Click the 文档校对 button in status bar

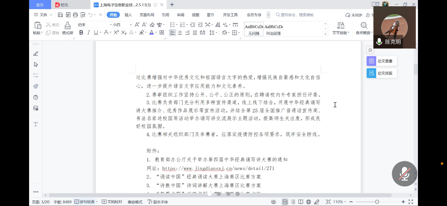[112, 202]
